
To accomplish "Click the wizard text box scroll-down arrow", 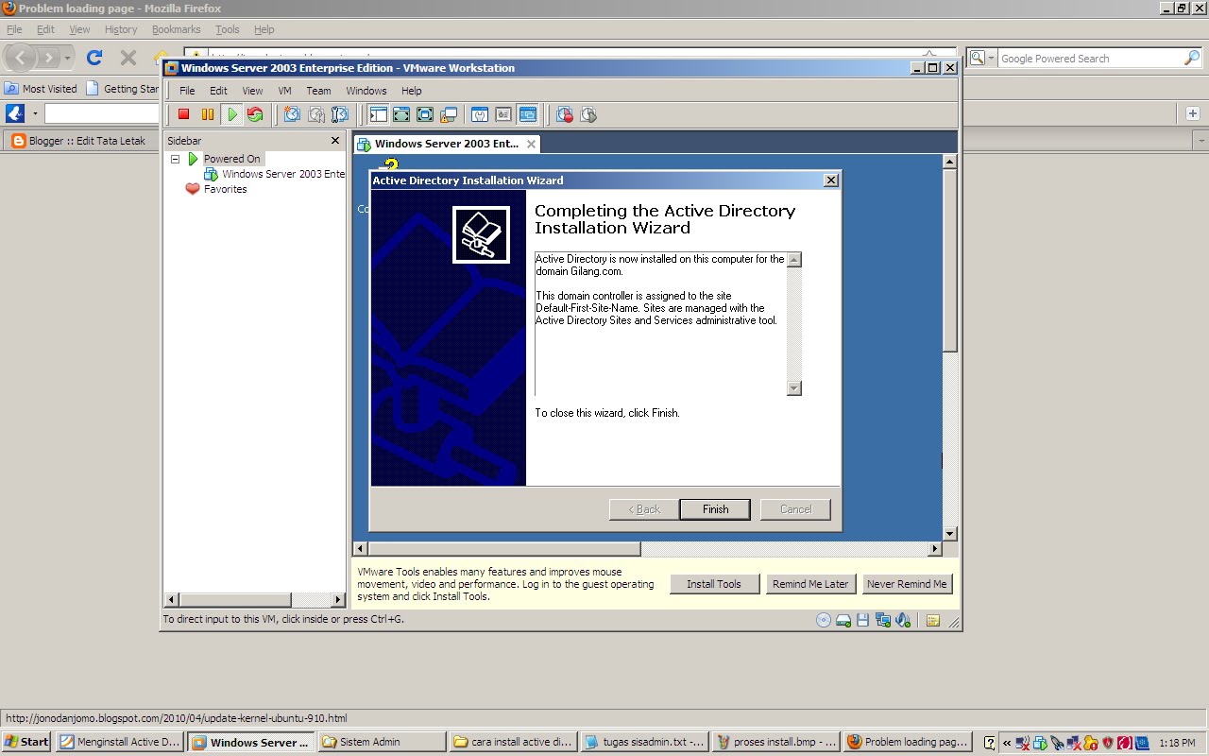I will click(x=793, y=387).
